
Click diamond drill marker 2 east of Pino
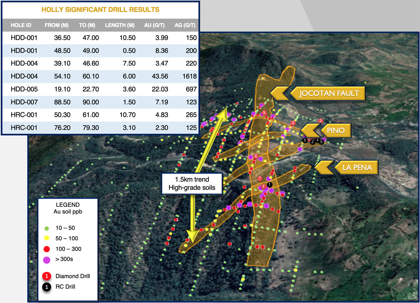[320, 121]
